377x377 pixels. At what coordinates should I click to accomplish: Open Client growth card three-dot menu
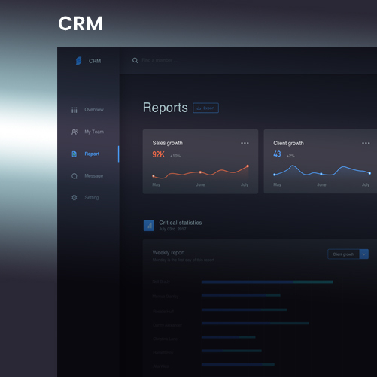coord(366,143)
